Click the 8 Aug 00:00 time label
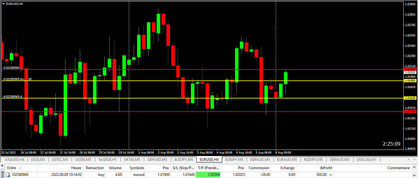 tap(283, 152)
